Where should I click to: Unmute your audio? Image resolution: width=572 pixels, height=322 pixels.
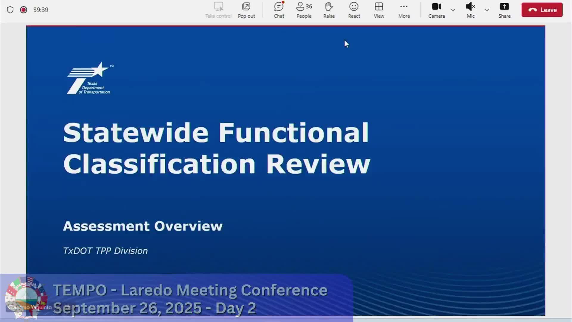tap(470, 10)
